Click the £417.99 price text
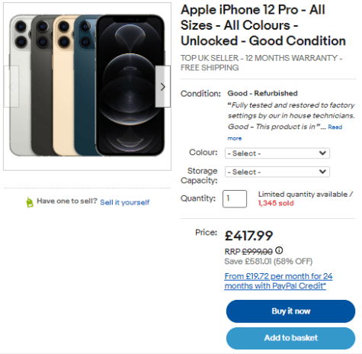 pyautogui.click(x=248, y=236)
